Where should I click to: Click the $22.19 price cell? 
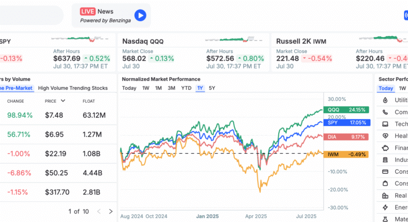pos(56,154)
